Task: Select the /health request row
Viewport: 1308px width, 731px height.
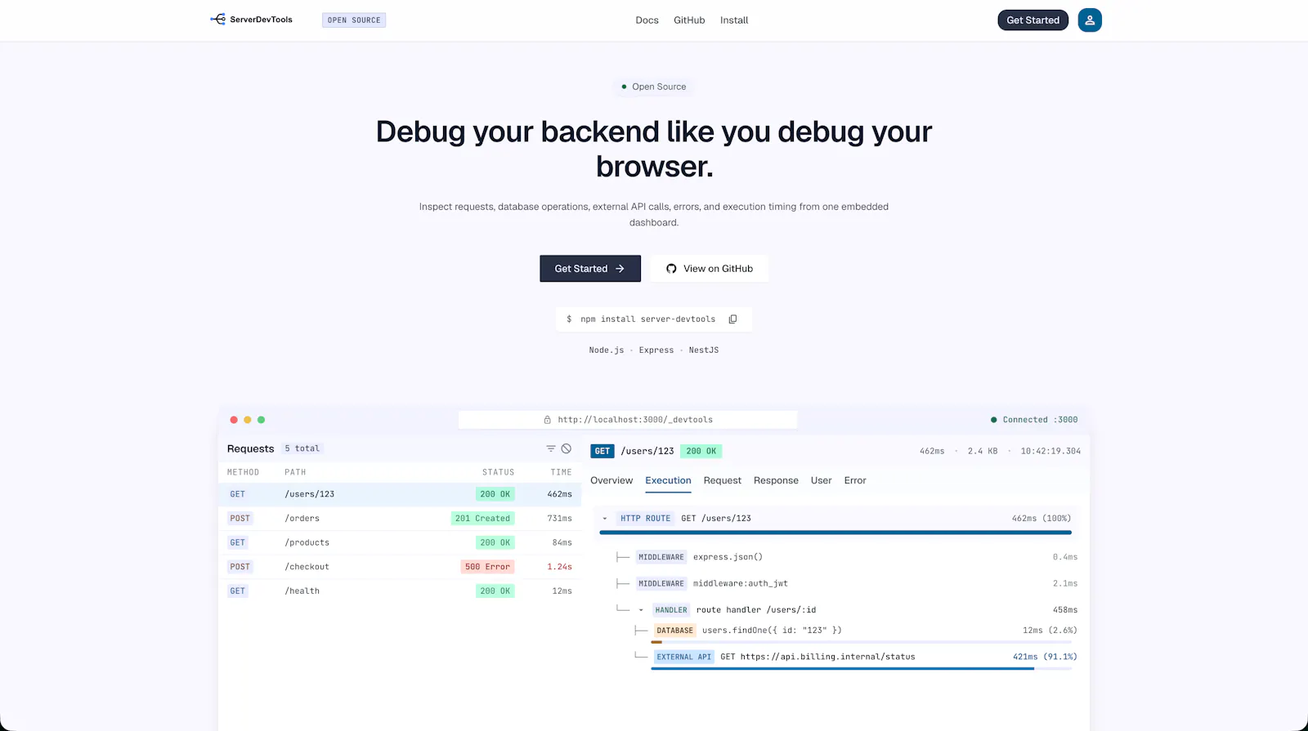Action: coord(400,591)
